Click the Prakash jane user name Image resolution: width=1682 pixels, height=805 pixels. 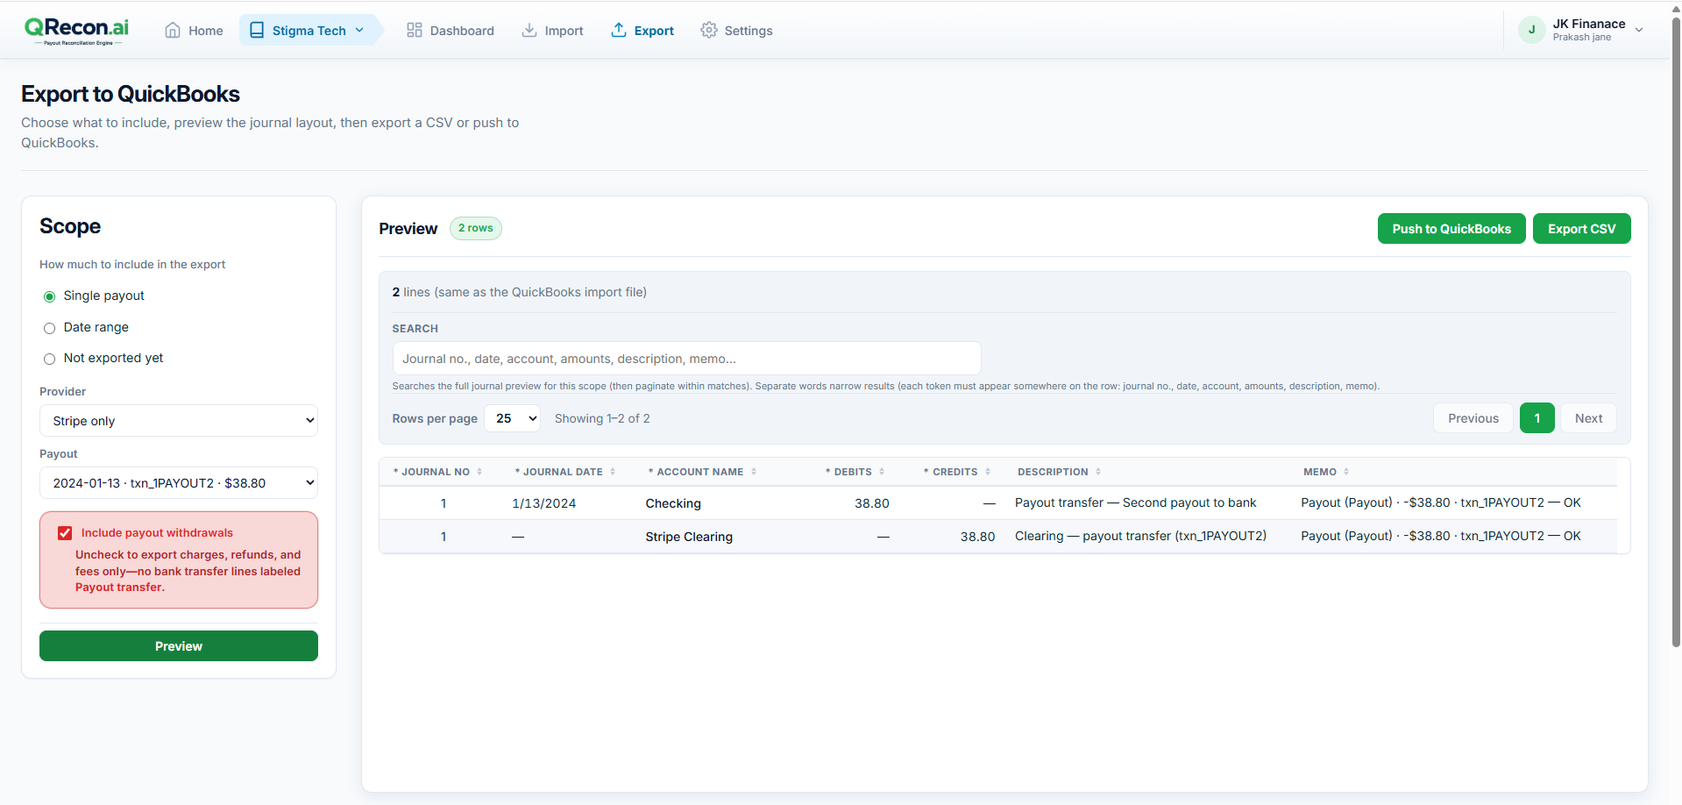click(1582, 38)
